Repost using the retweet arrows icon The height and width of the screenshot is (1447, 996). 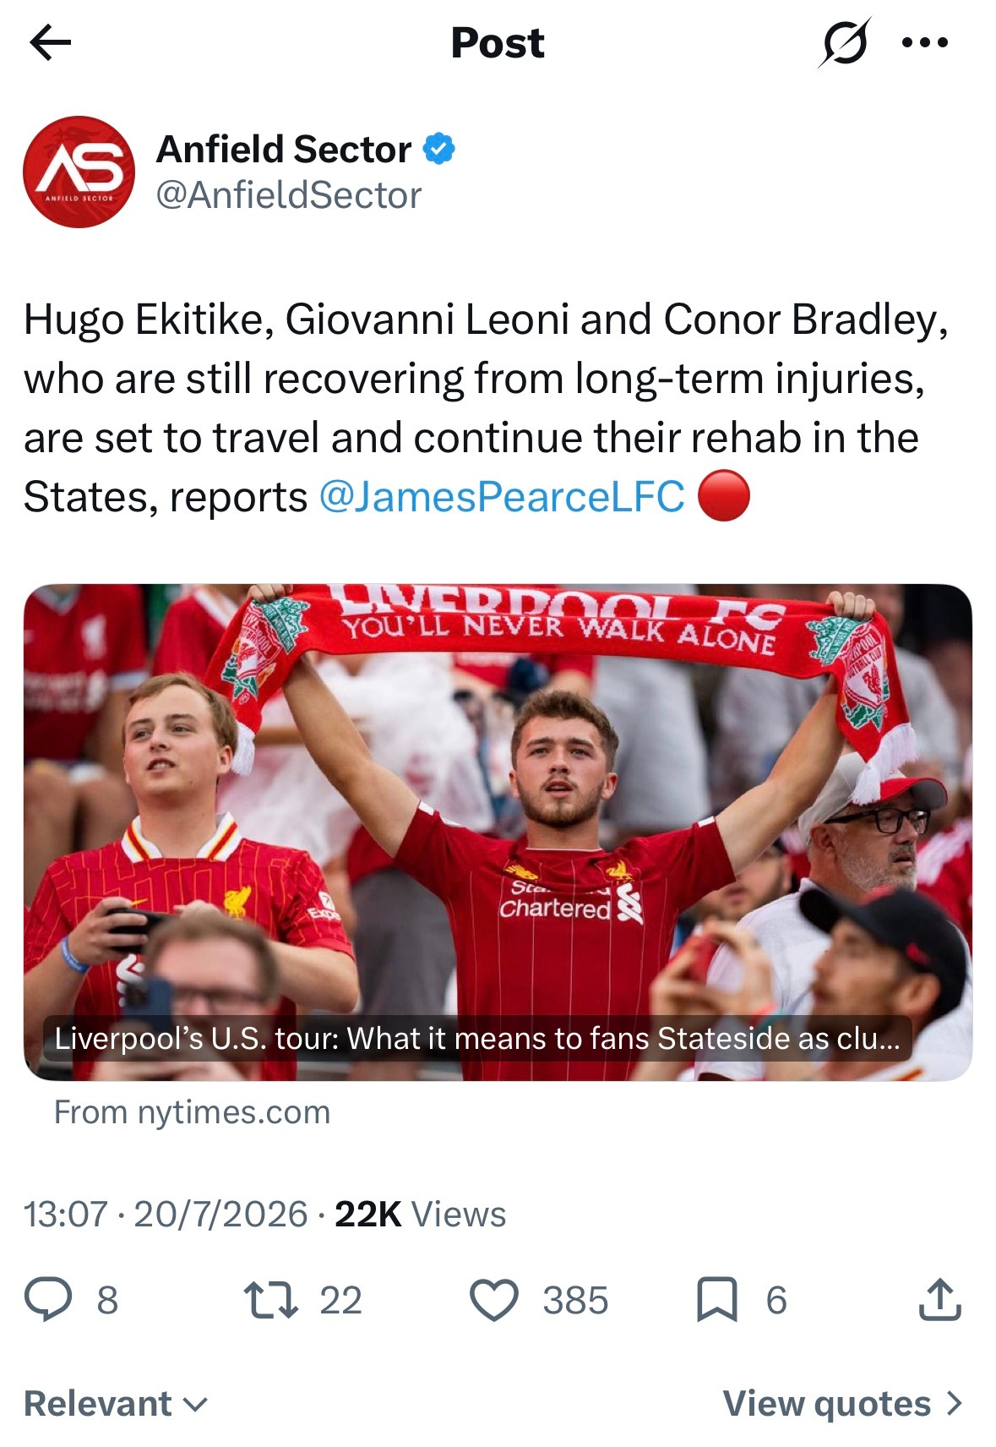tap(270, 1300)
